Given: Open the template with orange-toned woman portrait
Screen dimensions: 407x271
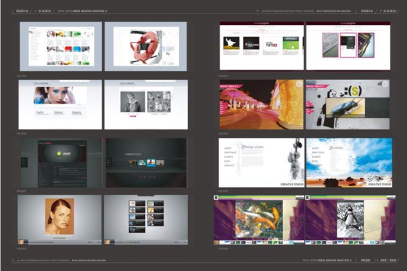Looking at the screenshot, I should (60, 220).
